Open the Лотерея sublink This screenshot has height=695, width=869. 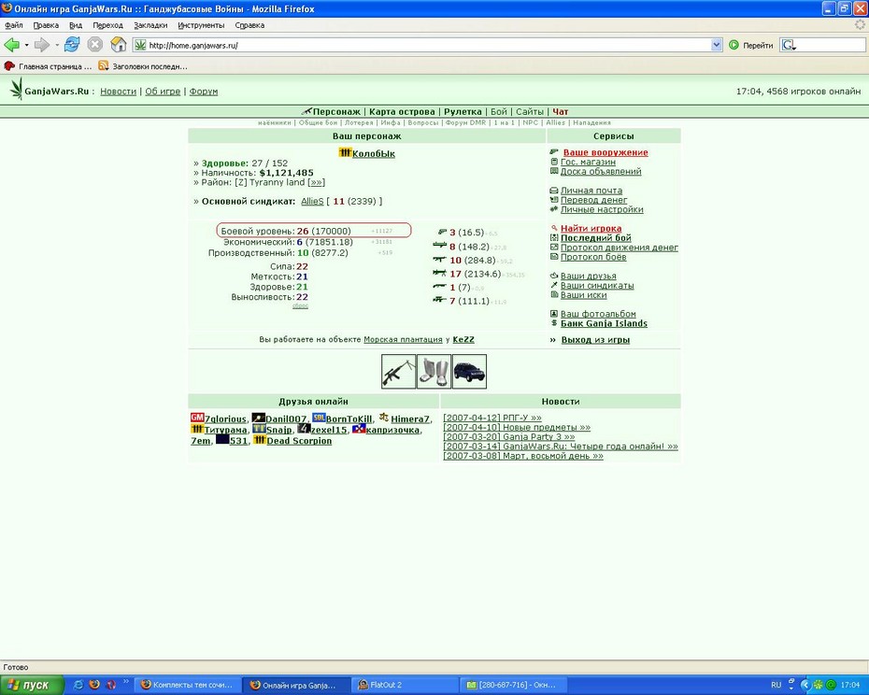pyautogui.click(x=359, y=123)
